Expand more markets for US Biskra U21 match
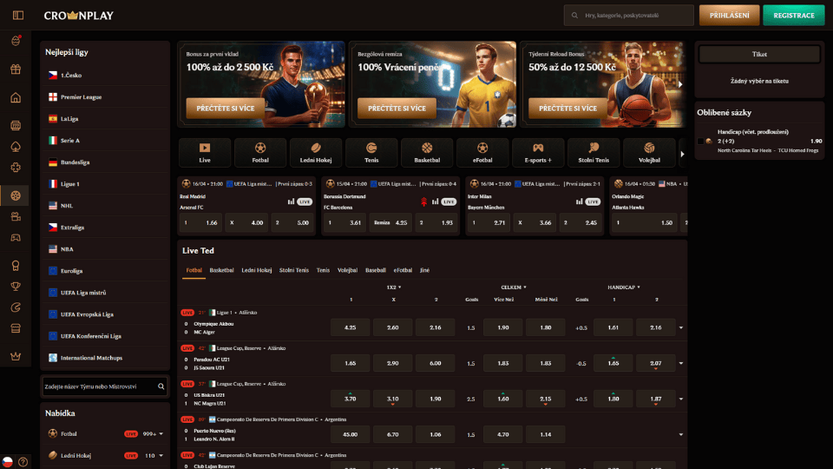Viewport: 833px width, 469px height. point(681,399)
